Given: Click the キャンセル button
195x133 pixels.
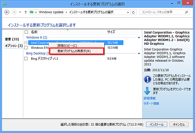Looking at the screenshot, I should tap(179, 125).
